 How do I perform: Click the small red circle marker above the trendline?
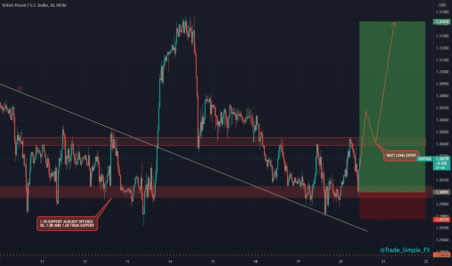(20, 89)
